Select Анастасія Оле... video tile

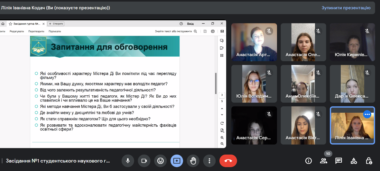coord(303,42)
